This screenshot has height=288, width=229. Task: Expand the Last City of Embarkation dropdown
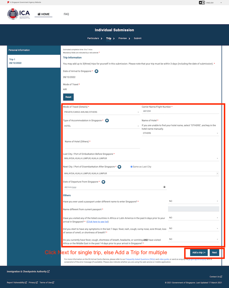tap(141, 158)
